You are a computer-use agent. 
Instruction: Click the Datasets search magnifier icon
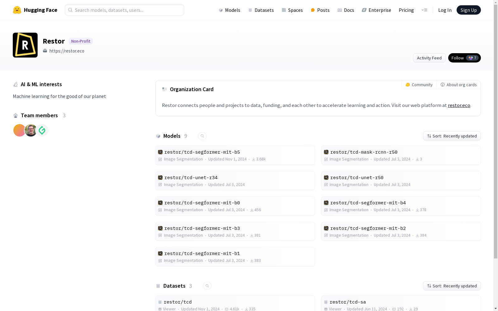(207, 286)
